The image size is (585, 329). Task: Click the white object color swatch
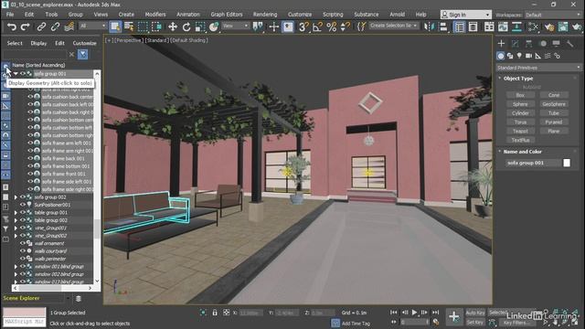[567, 163]
